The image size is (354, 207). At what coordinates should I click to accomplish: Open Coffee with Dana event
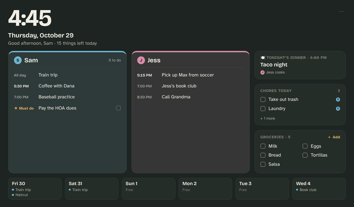[67, 86]
